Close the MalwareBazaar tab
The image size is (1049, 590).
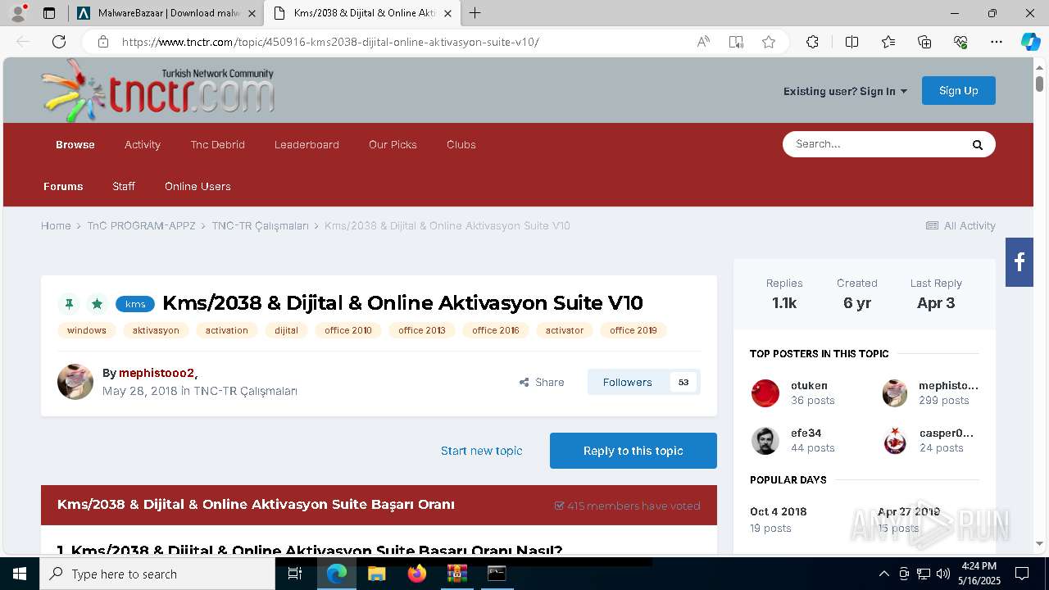click(252, 13)
